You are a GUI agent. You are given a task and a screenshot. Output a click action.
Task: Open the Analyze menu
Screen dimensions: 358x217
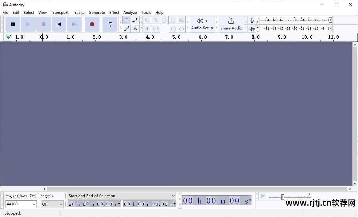(x=130, y=12)
